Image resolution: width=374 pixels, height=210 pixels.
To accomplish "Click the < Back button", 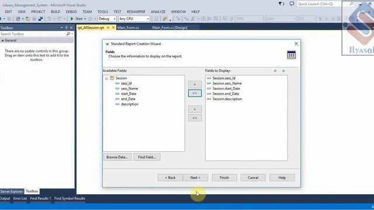I will 170,177.
